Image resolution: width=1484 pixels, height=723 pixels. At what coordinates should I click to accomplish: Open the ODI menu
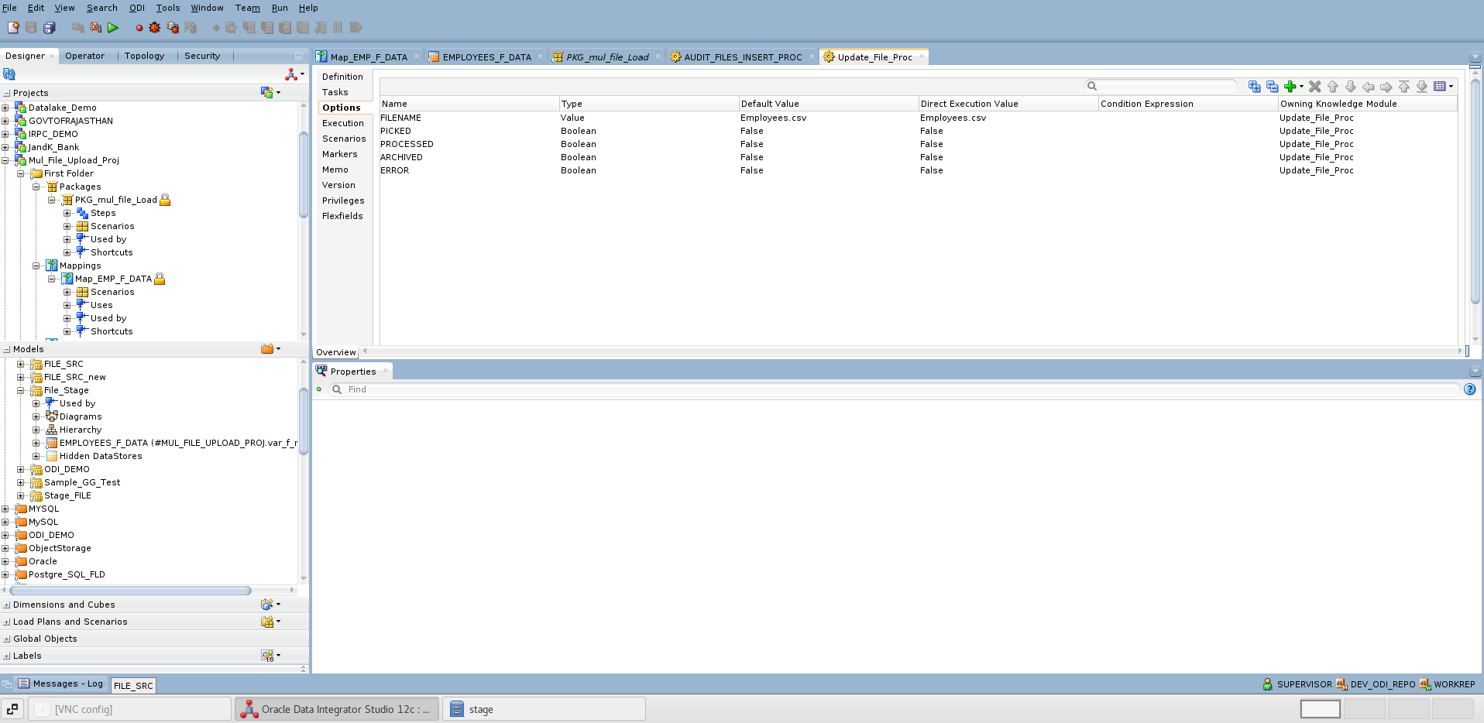pos(137,8)
